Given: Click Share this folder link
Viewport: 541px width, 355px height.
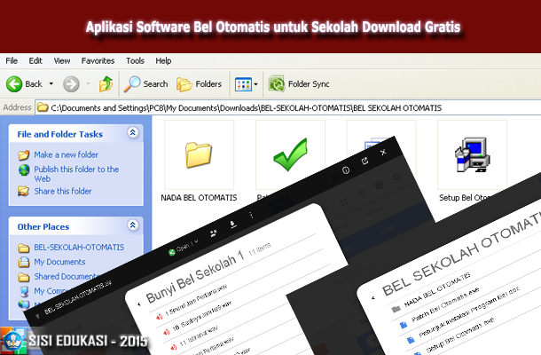Looking at the screenshot, I should (x=63, y=191).
